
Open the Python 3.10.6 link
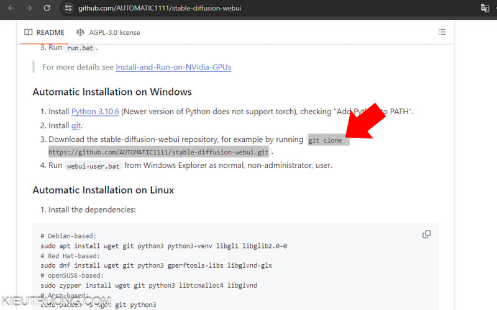pyautogui.click(x=95, y=112)
